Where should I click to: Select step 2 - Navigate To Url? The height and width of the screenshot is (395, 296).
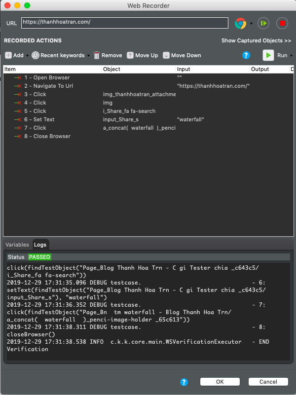(148, 86)
